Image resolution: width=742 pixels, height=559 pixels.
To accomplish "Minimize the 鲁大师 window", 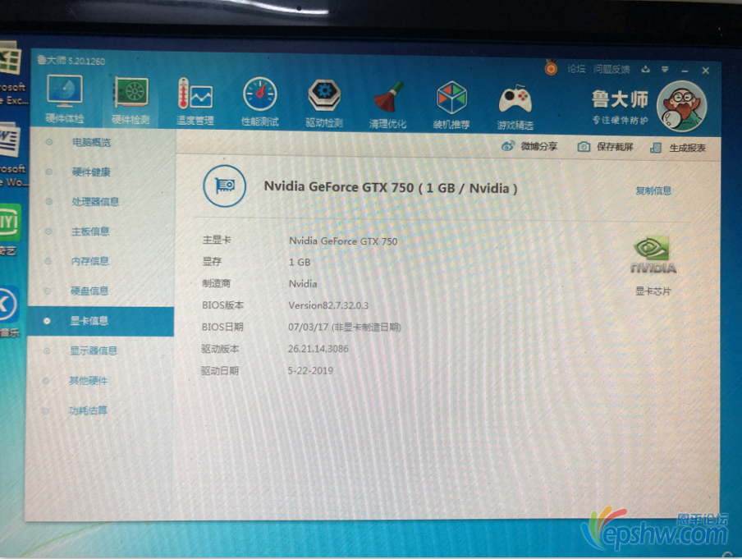I will click(x=685, y=71).
